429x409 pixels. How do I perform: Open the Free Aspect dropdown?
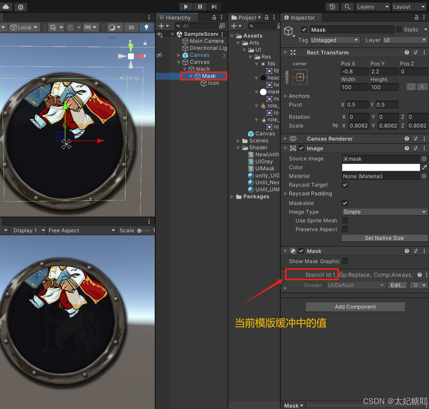coord(82,230)
